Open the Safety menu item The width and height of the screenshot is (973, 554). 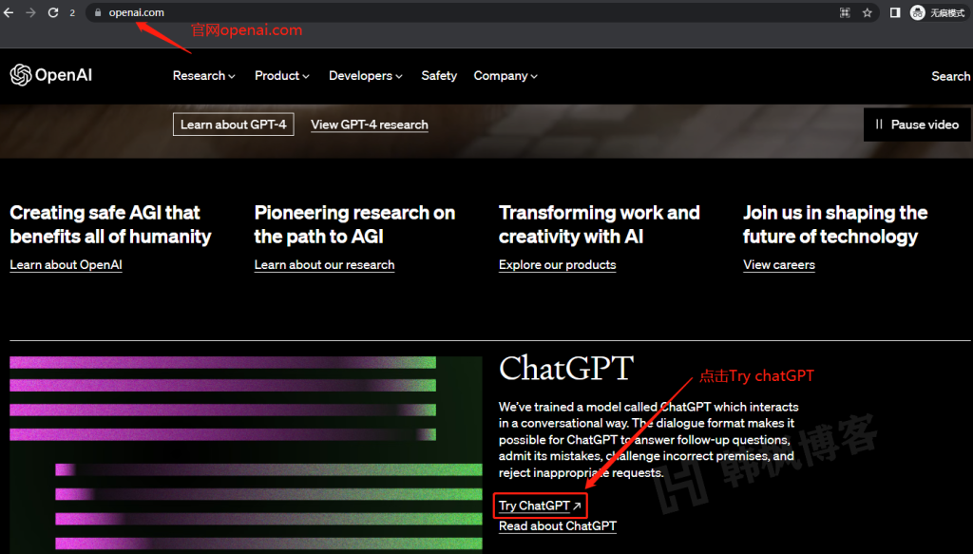pyautogui.click(x=439, y=75)
